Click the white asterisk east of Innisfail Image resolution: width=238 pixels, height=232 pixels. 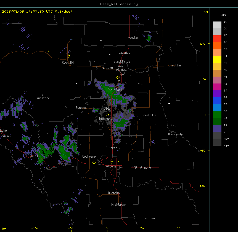(x=139, y=83)
